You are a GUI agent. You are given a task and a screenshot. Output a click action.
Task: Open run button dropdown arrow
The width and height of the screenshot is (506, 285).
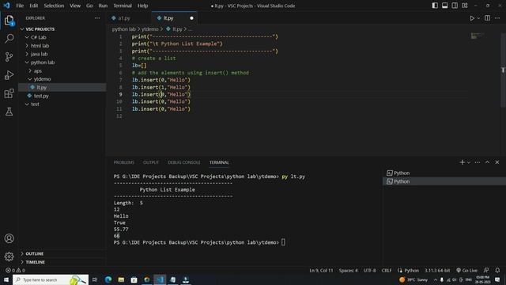click(478, 18)
